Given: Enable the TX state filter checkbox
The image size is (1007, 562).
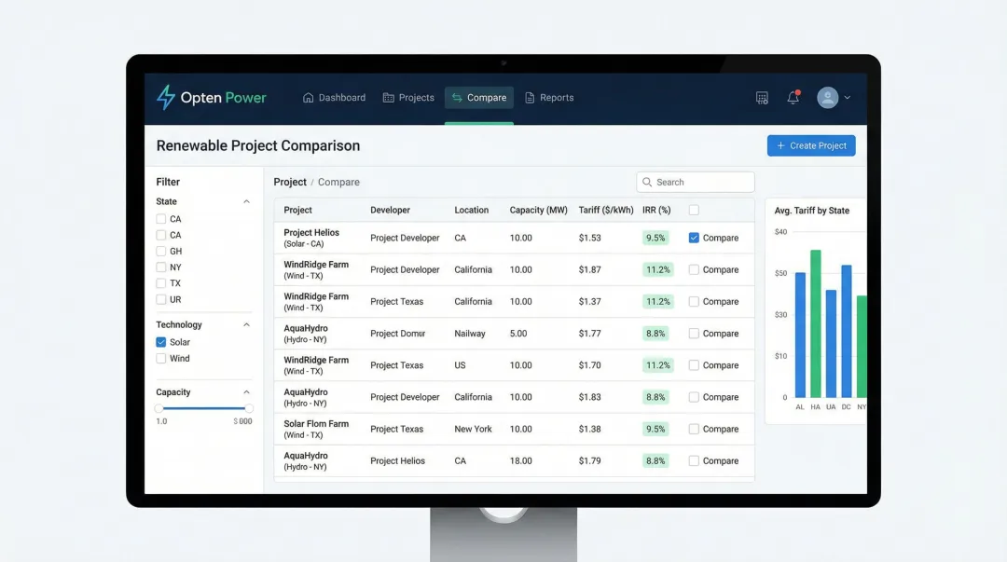Looking at the screenshot, I should click(x=159, y=283).
